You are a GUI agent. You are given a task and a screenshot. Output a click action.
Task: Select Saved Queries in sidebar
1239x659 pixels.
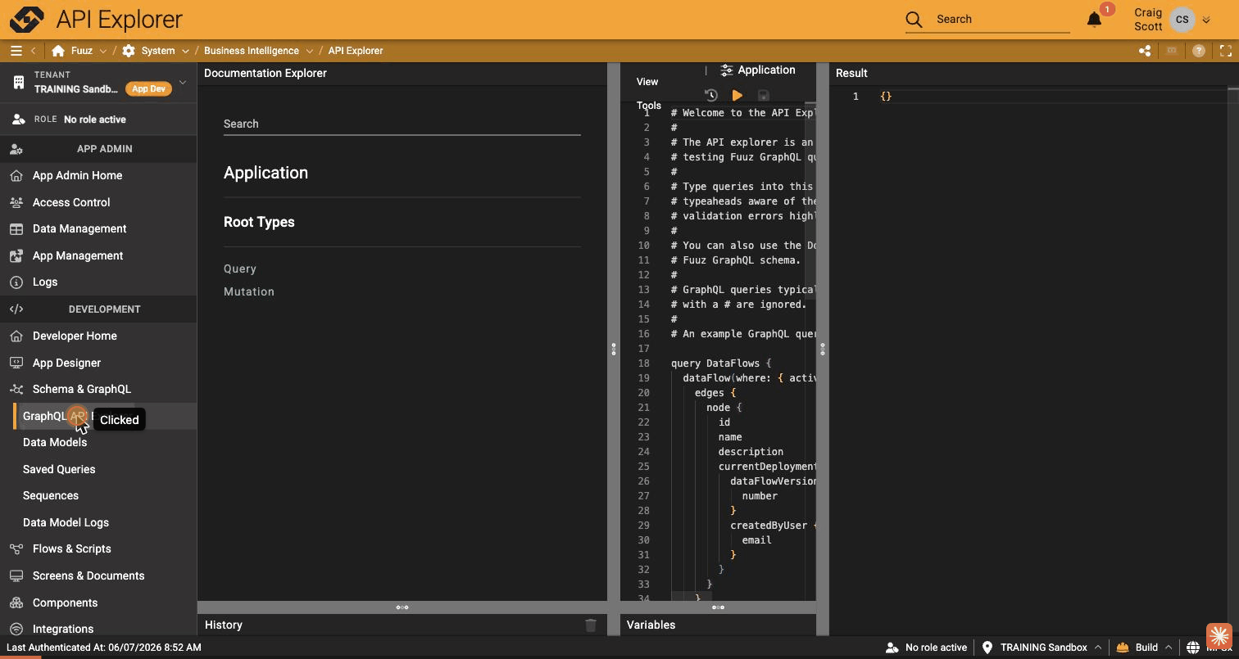point(59,470)
